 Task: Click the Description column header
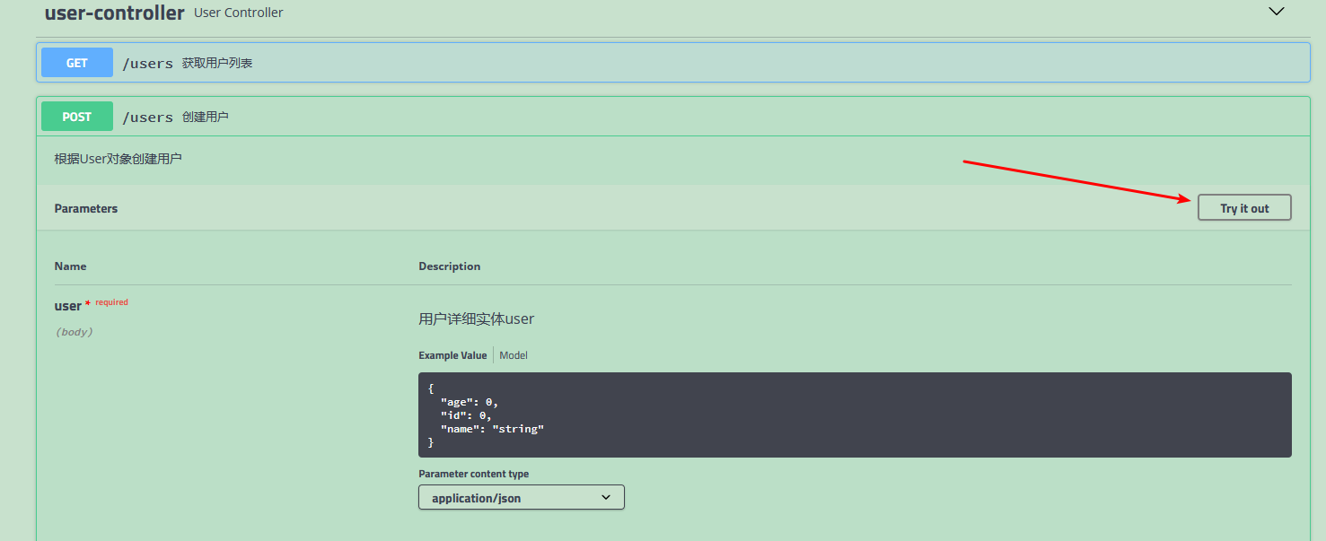click(x=450, y=266)
